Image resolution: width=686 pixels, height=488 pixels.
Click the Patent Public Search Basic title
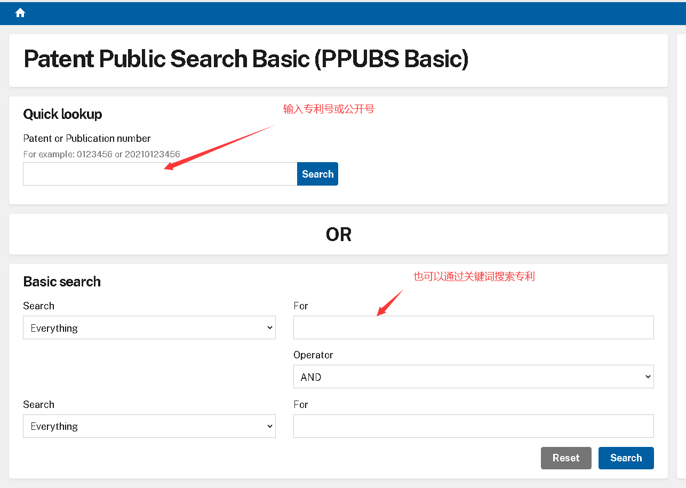[x=246, y=59]
